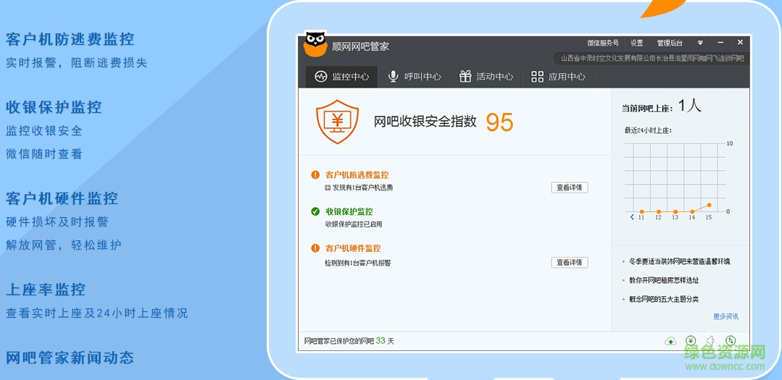
Task: Open 微信服务号 in the title bar
Action: pos(602,43)
